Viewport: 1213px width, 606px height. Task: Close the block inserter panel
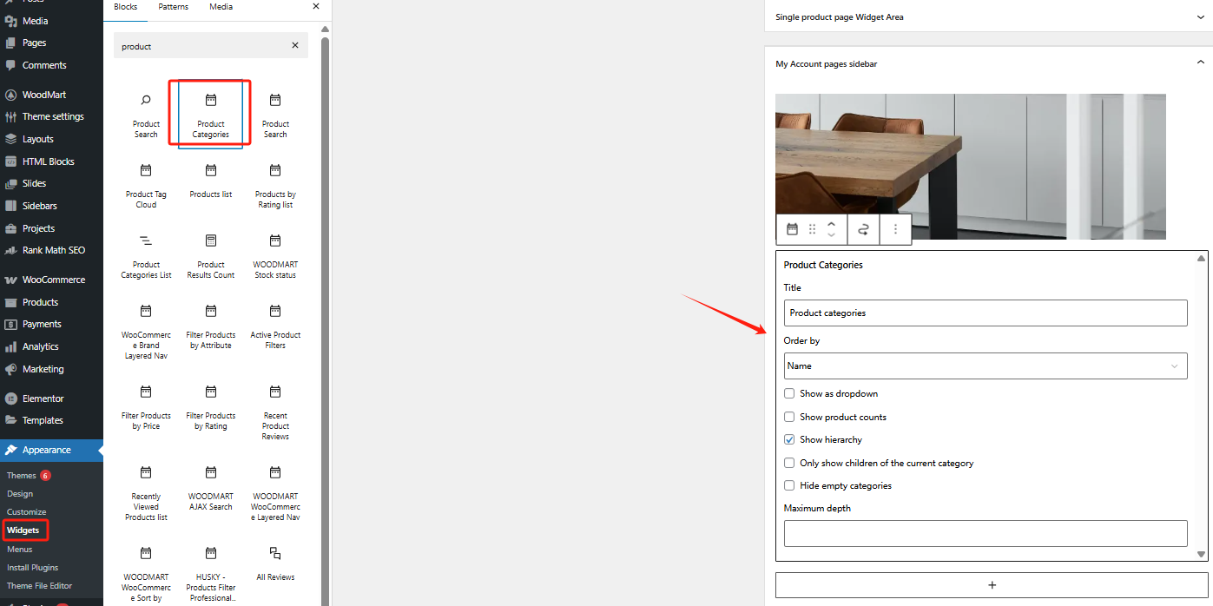(316, 6)
